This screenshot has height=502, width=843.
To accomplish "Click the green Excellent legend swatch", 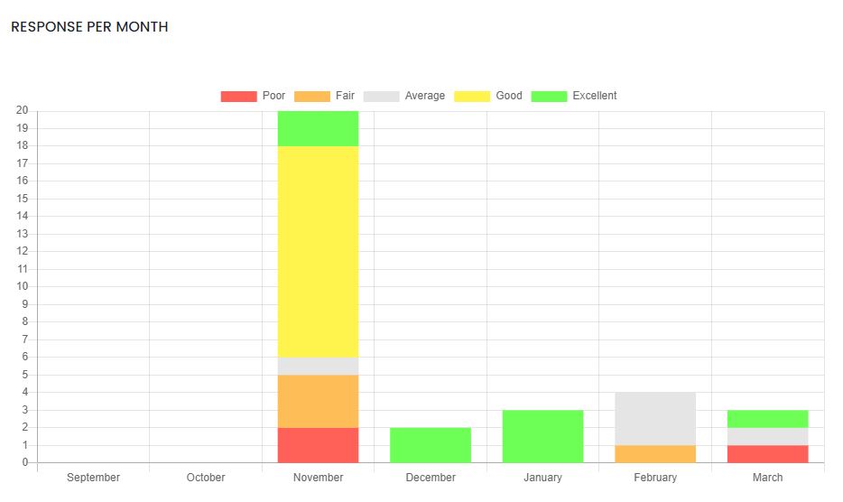I will pos(549,97).
